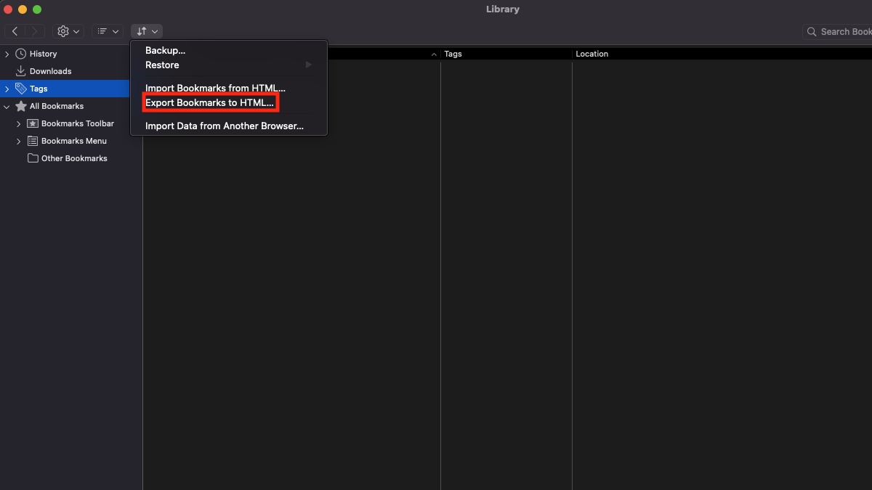
Task: Choose Import Data from Another Browser...
Action: [x=228, y=126]
